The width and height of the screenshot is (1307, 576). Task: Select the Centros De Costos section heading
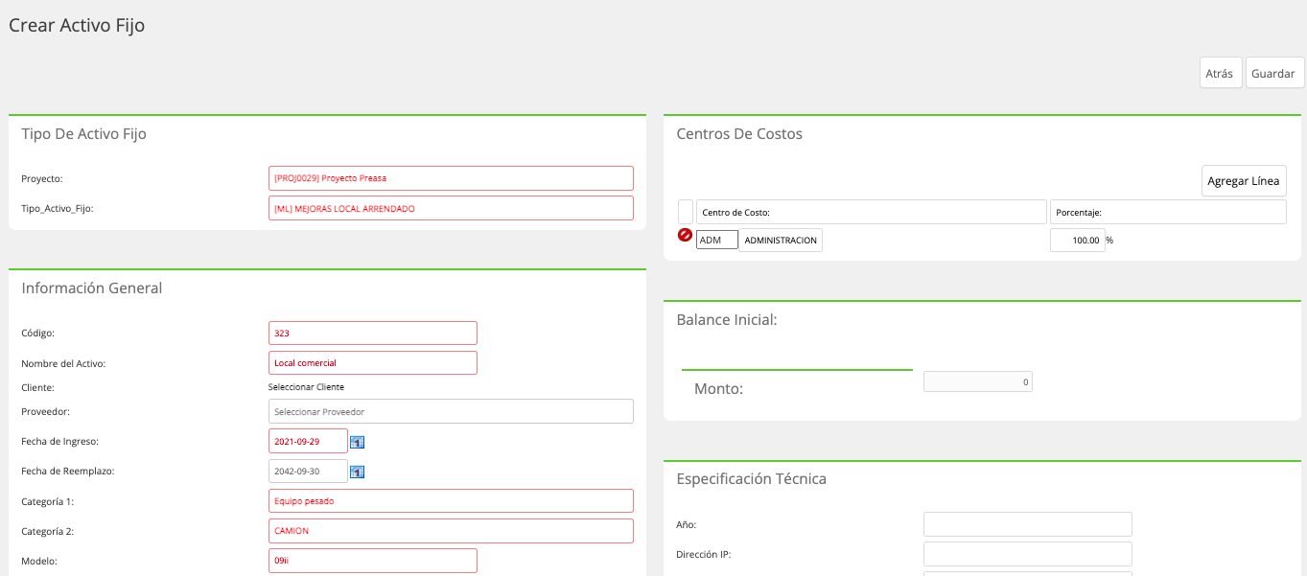tap(739, 134)
